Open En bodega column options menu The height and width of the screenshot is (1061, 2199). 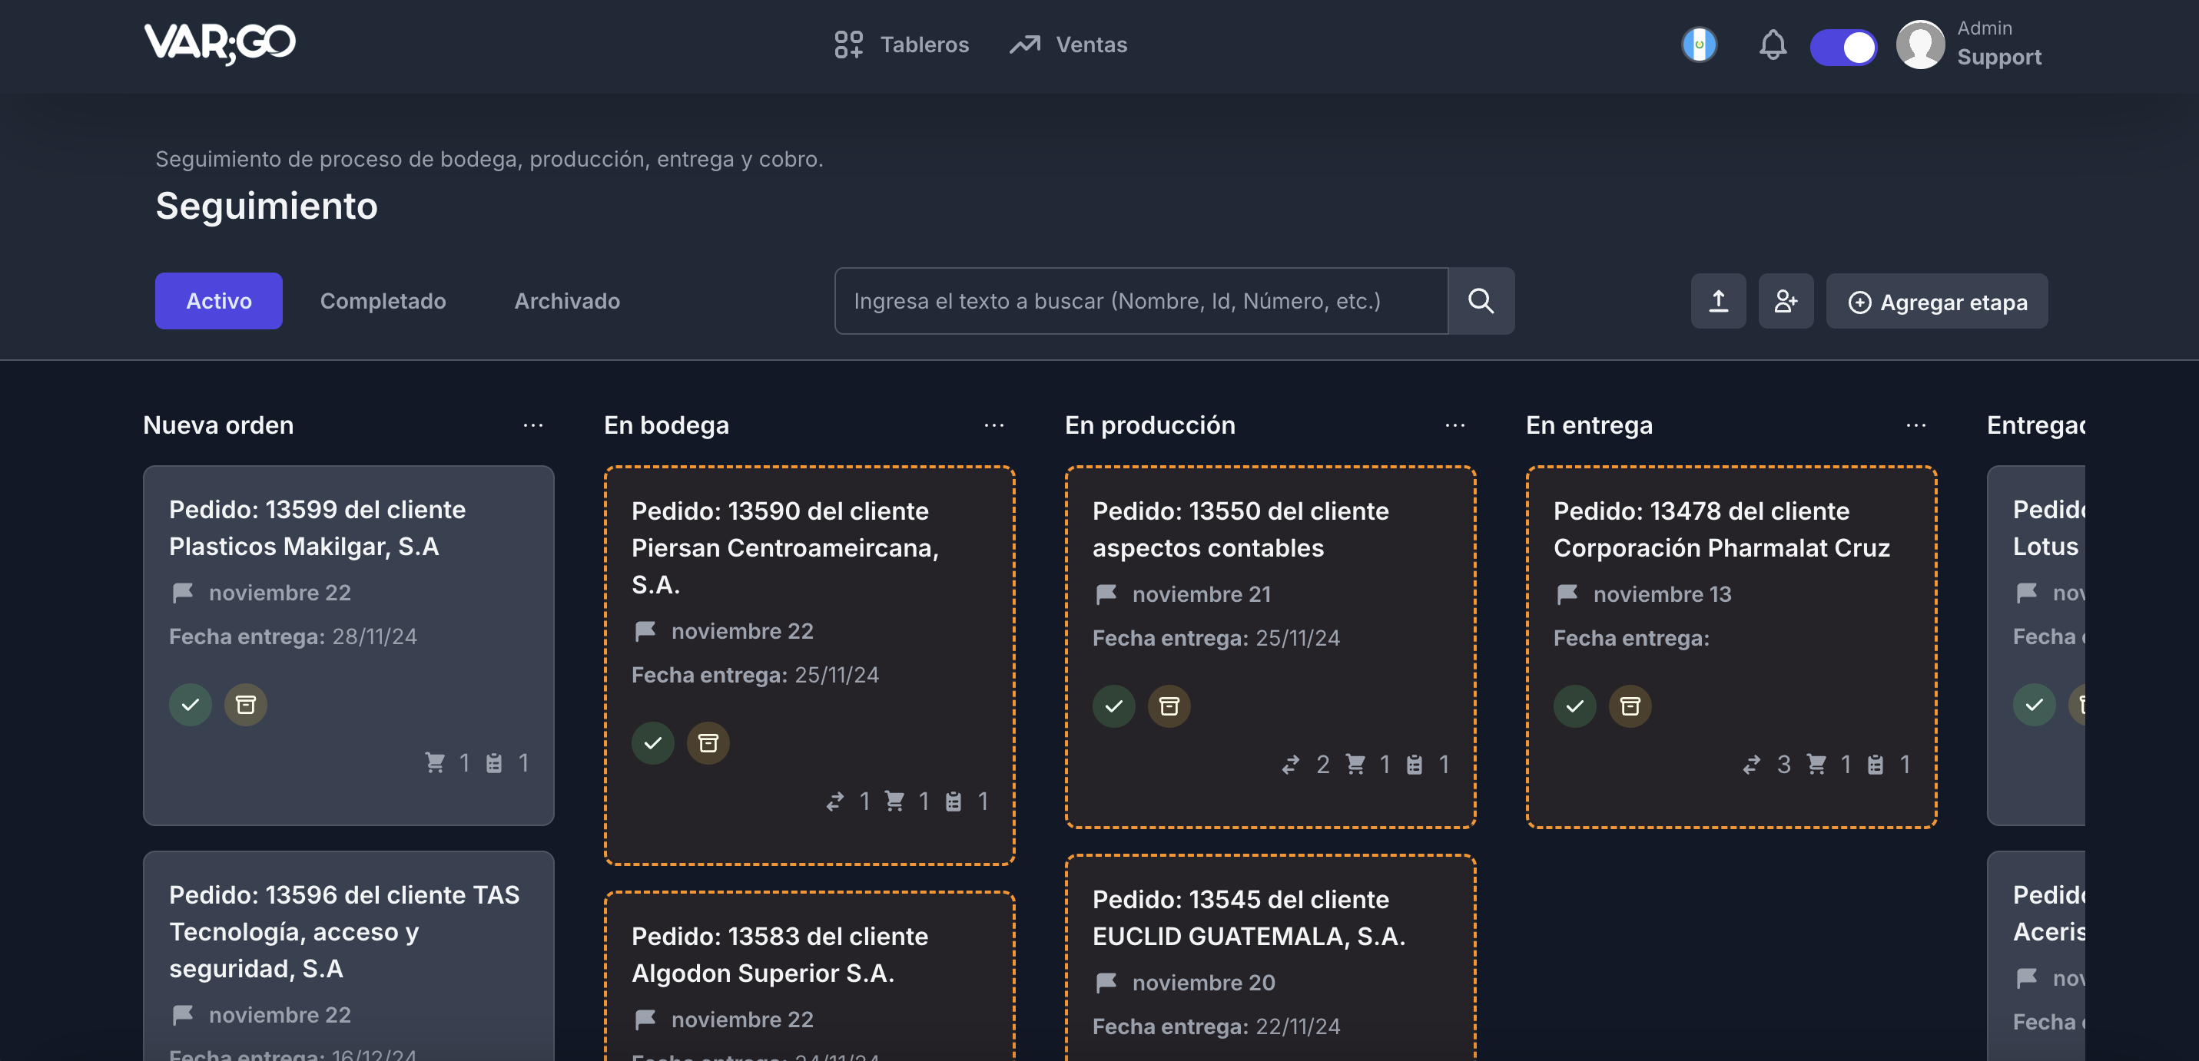[993, 425]
